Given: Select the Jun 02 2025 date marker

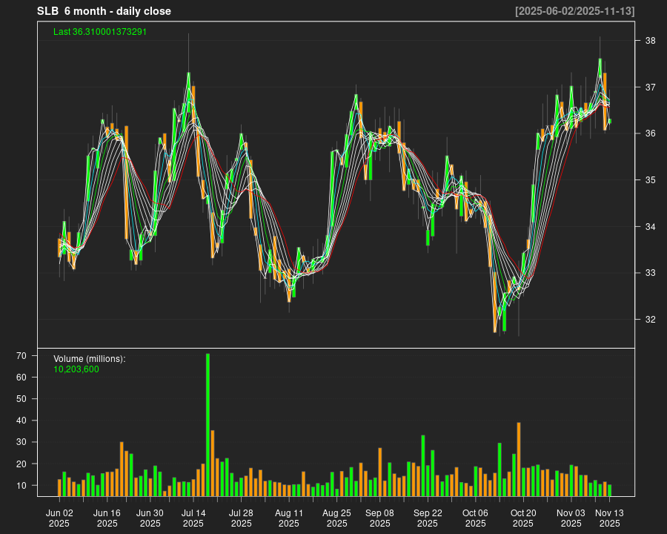Looking at the screenshot, I should pyautogui.click(x=59, y=518).
